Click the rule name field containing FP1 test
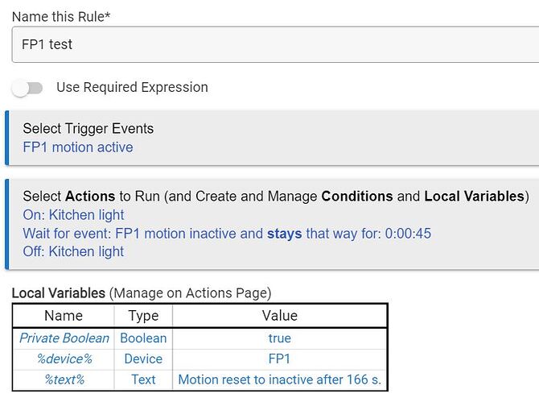 tap(274, 44)
